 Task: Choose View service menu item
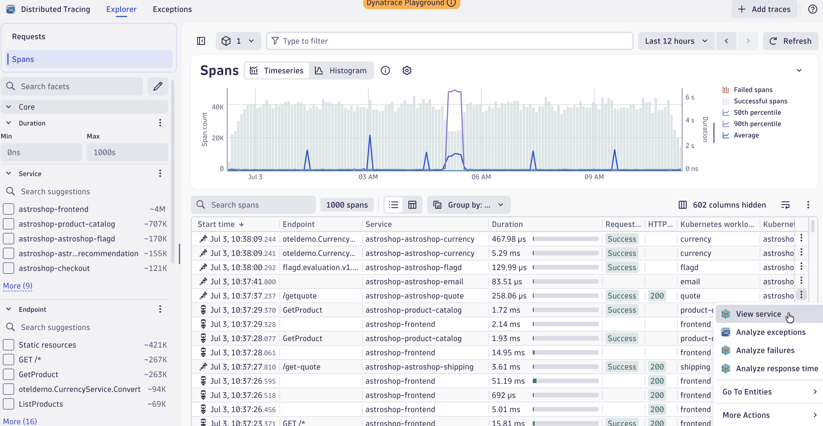[x=770, y=314]
